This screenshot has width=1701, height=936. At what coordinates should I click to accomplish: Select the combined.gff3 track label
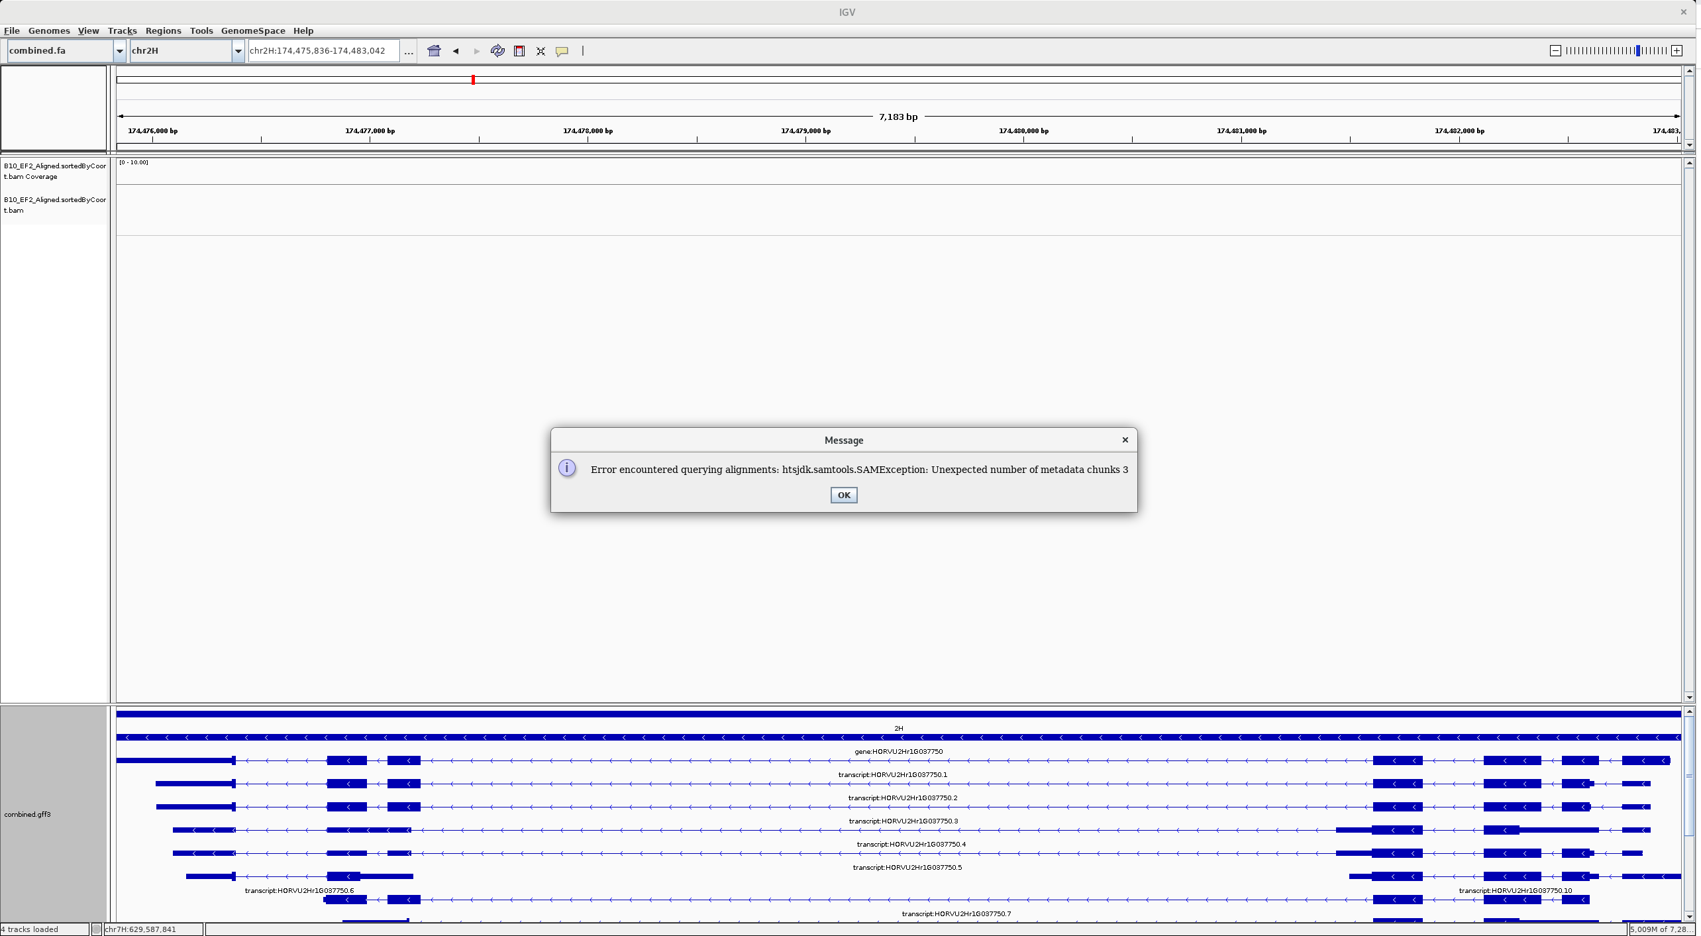27,814
